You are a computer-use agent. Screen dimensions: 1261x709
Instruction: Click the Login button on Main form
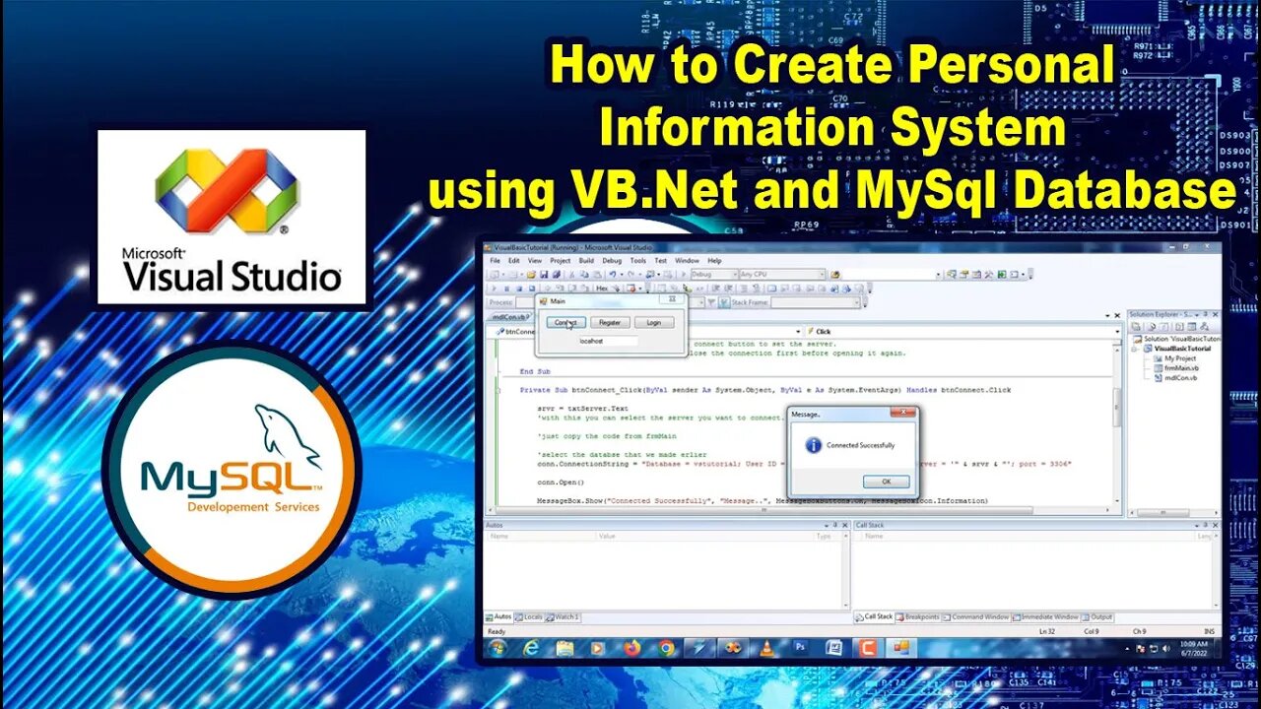tap(654, 323)
